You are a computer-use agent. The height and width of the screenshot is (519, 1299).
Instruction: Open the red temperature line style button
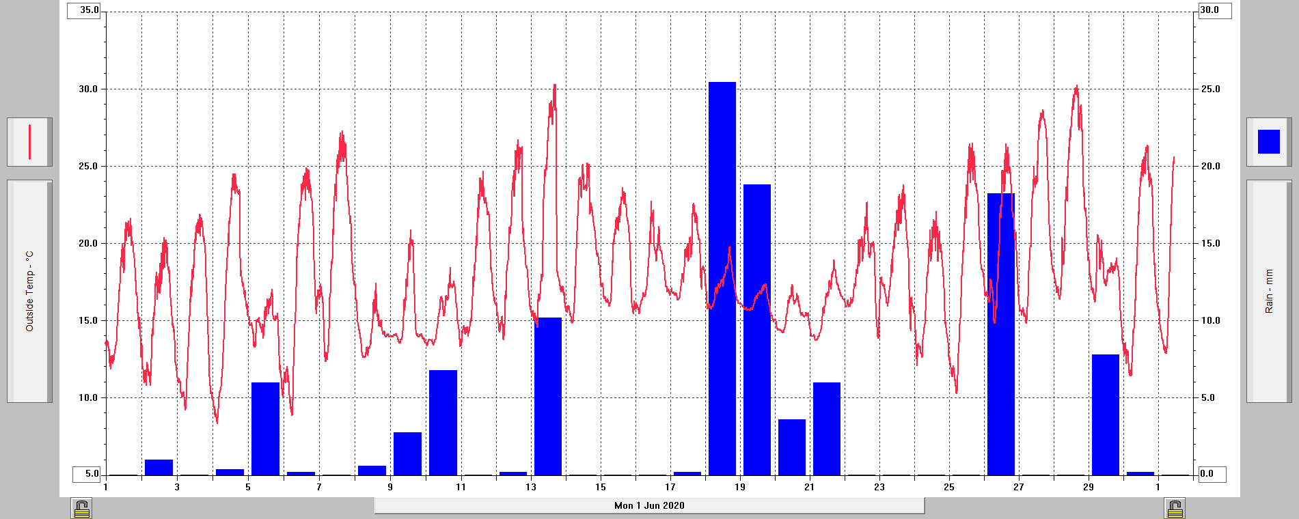[29, 142]
